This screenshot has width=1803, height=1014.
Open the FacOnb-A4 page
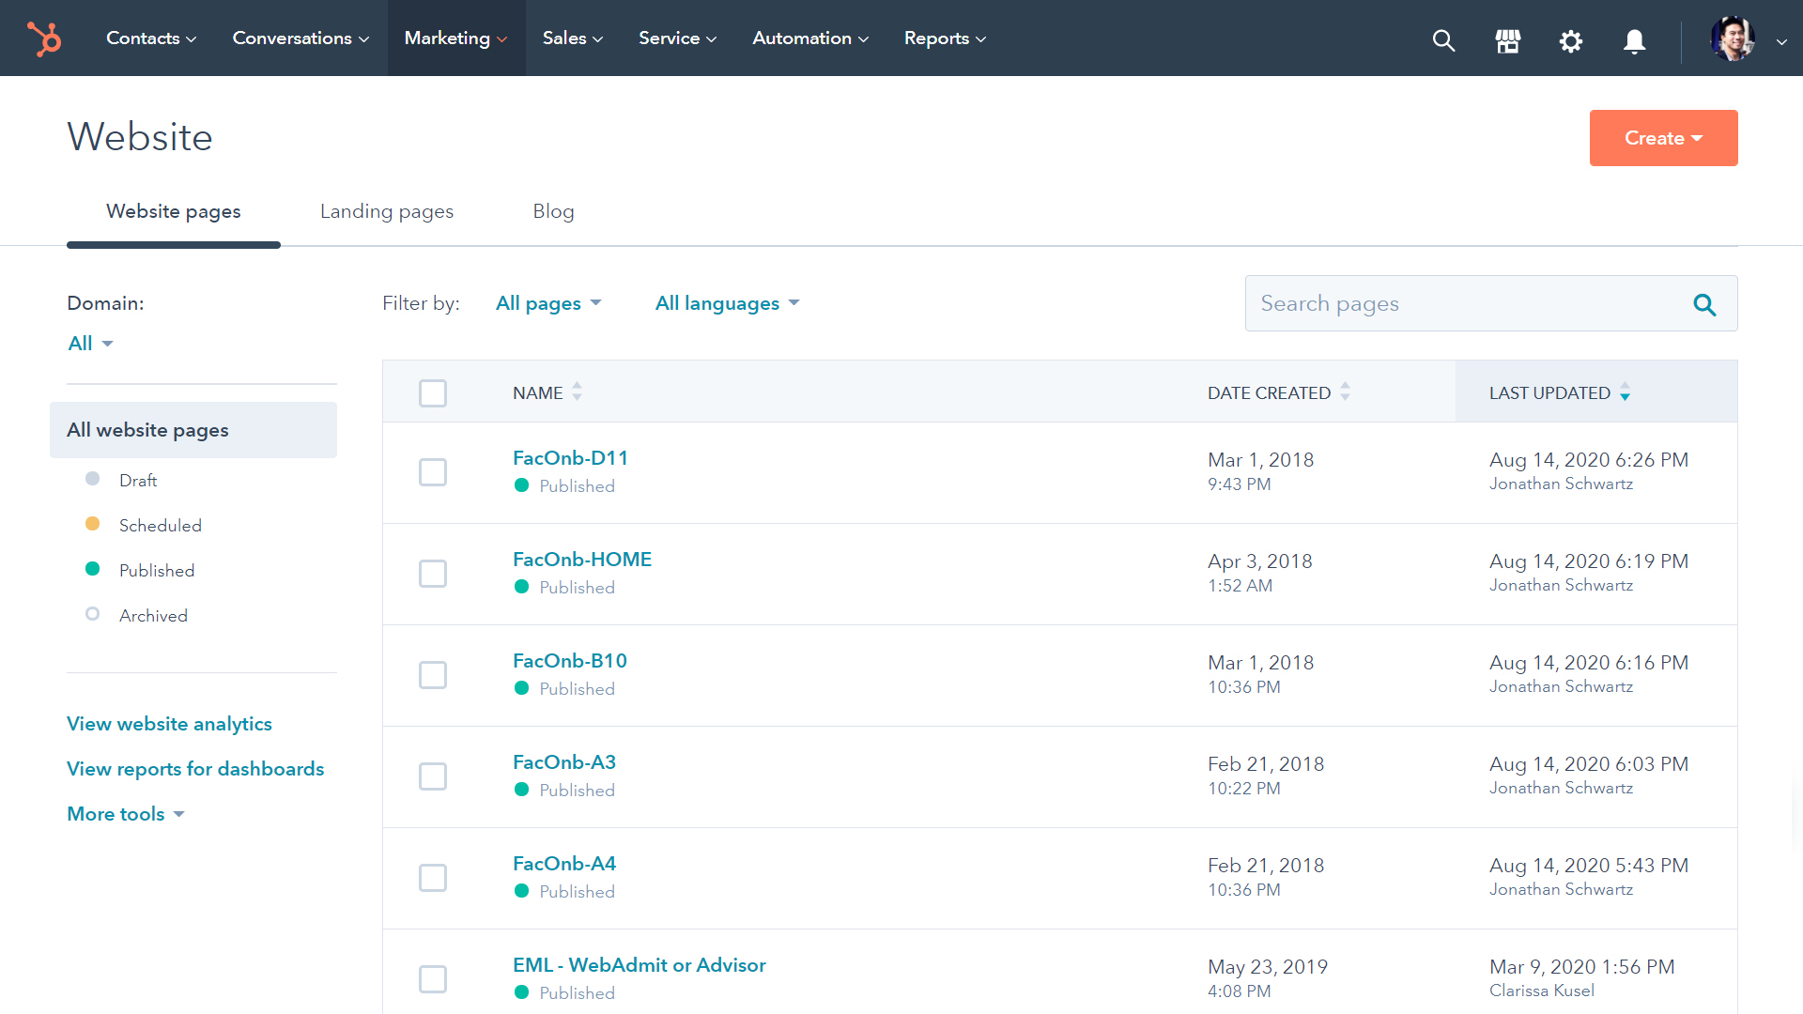(x=564, y=864)
